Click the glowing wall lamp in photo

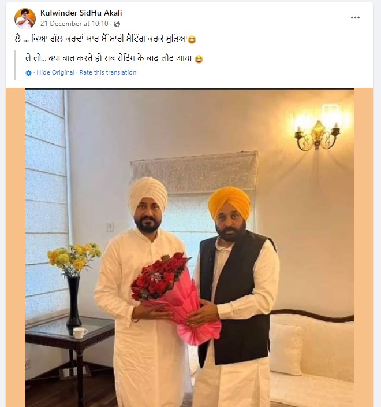tap(317, 128)
